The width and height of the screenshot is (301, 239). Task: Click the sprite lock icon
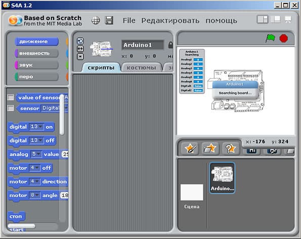(x=170, y=45)
